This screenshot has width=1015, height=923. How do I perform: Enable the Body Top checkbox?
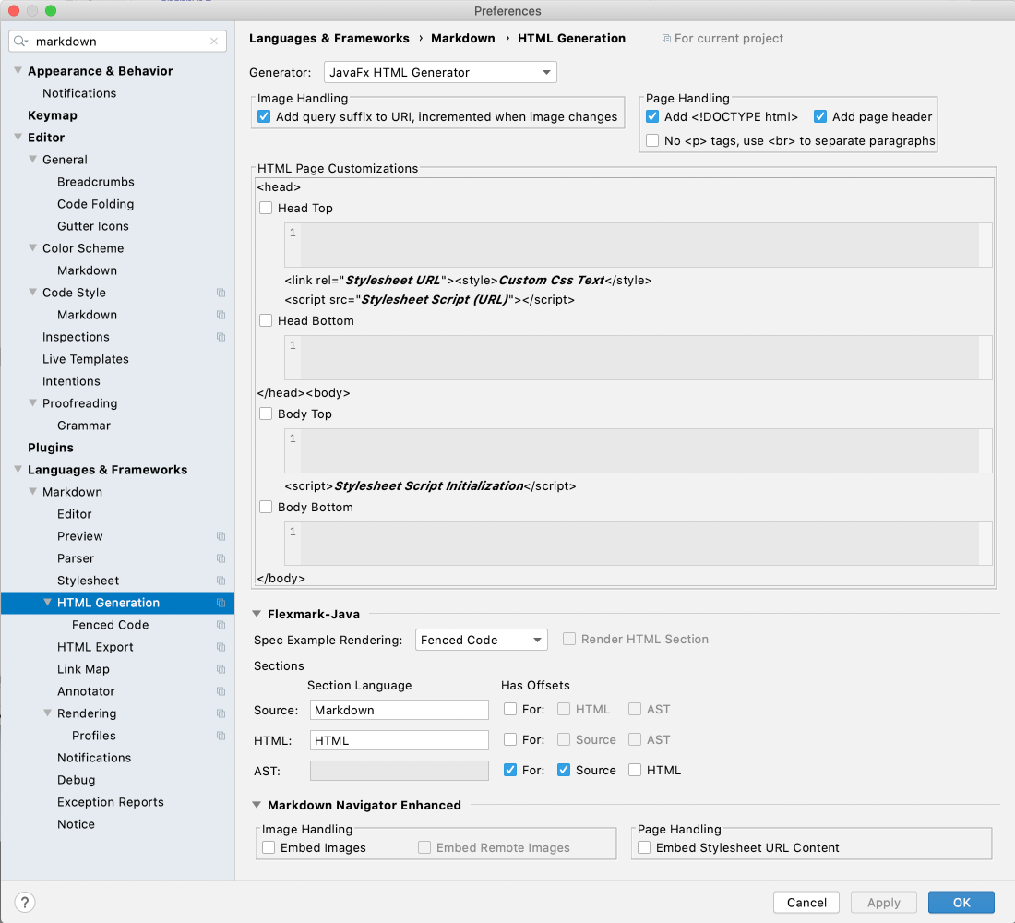(266, 414)
